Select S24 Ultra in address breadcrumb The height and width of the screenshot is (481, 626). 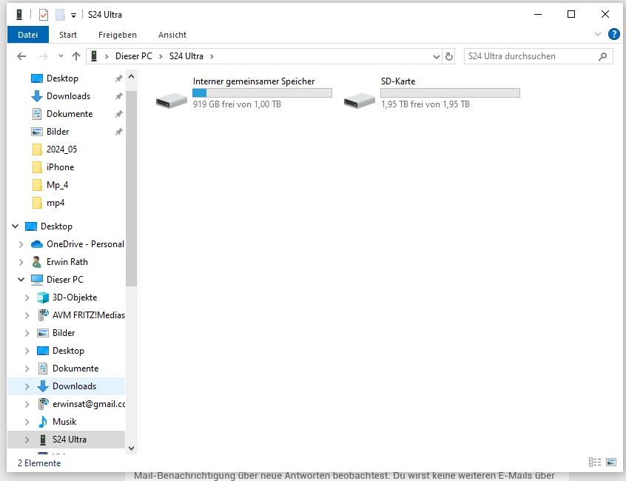[186, 56]
